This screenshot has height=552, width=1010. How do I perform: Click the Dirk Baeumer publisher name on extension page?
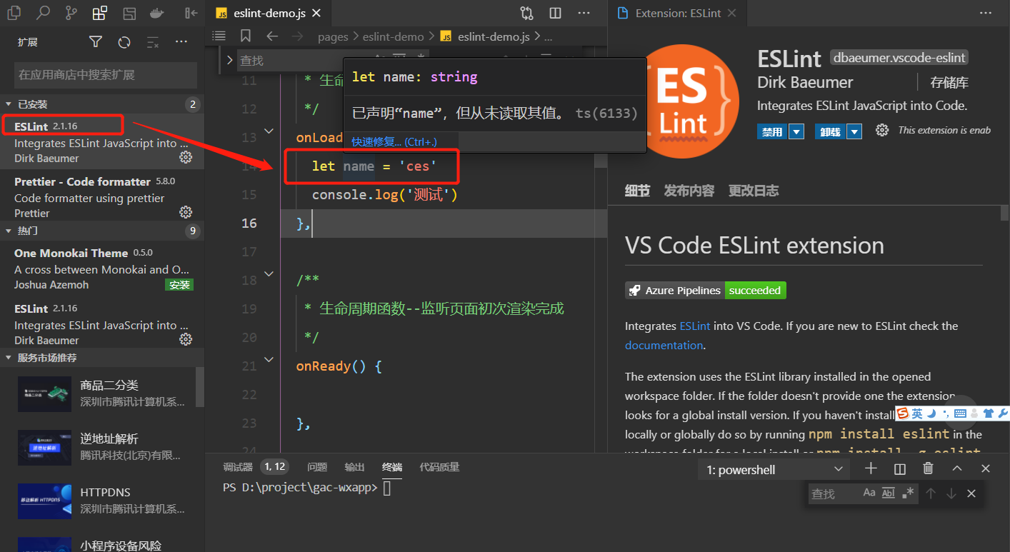(x=805, y=83)
